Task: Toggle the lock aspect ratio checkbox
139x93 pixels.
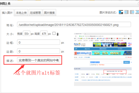Action: pyautogui.click(x=54, y=33)
